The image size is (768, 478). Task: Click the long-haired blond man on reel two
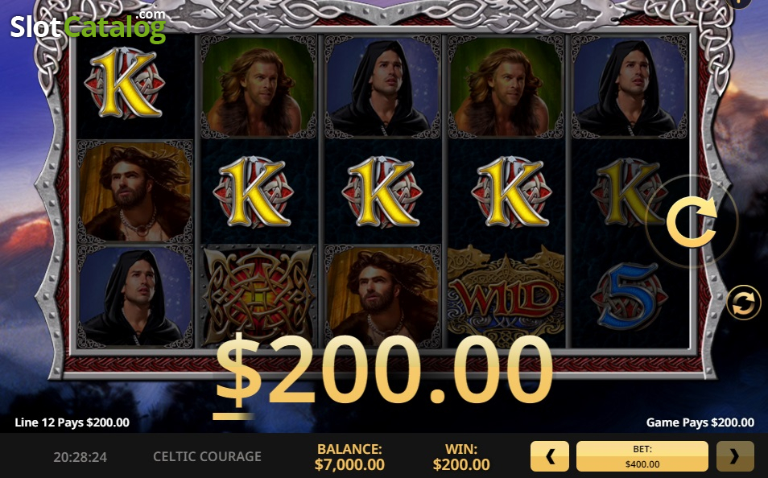click(x=258, y=87)
